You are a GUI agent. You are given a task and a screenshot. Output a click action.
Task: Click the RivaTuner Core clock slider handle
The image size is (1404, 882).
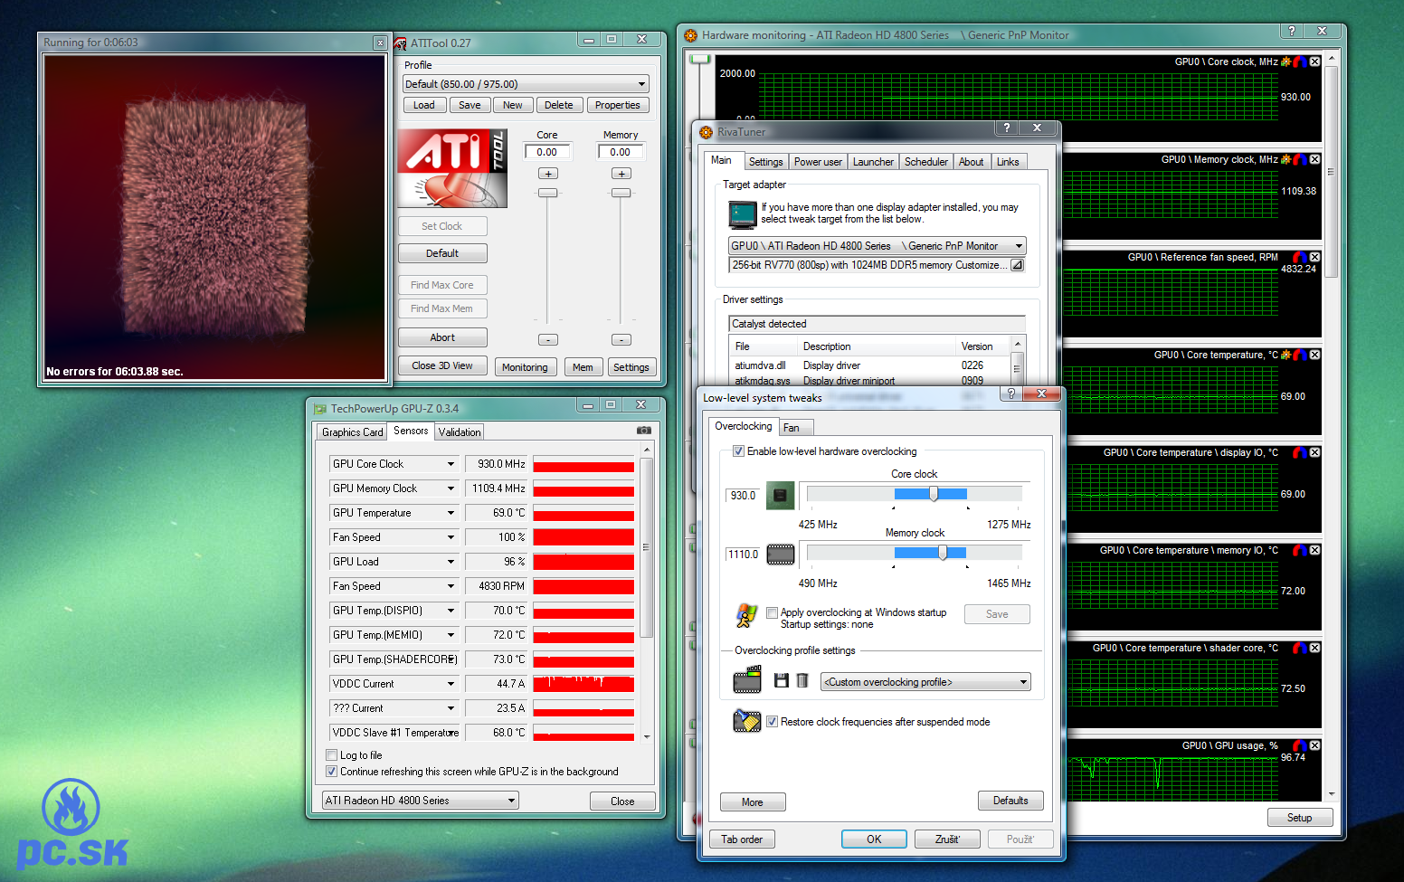934,494
